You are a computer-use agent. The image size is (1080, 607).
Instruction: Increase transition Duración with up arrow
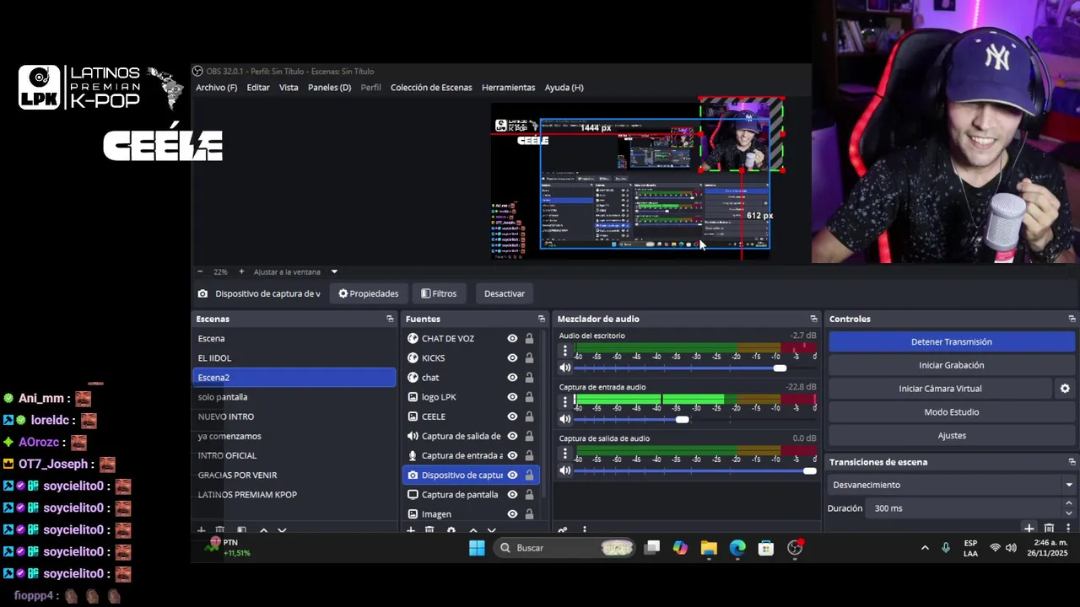1068,503
